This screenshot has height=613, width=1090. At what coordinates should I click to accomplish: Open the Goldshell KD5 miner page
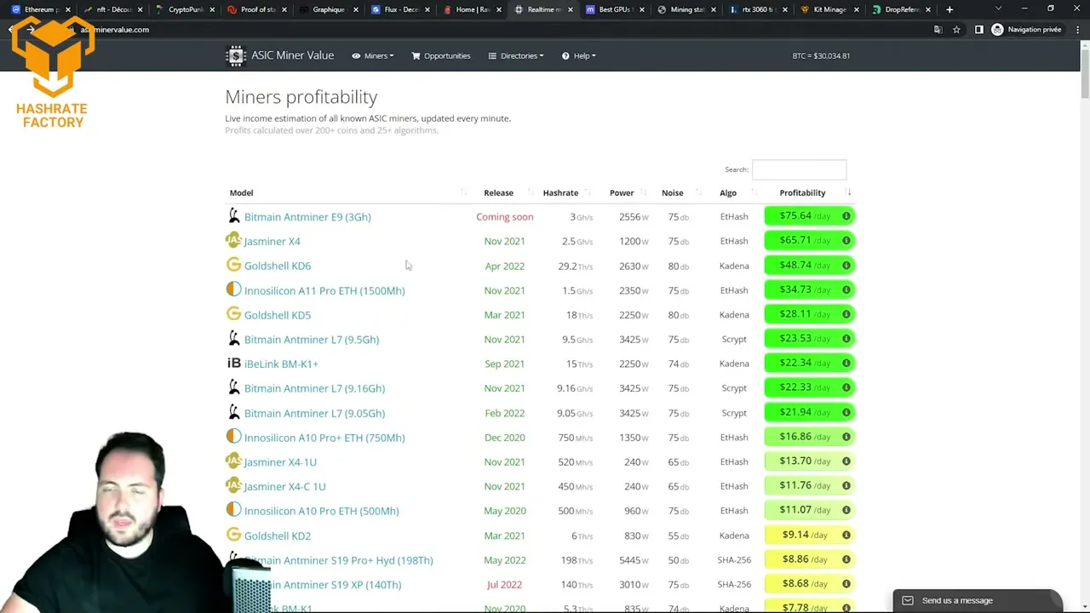click(x=278, y=315)
